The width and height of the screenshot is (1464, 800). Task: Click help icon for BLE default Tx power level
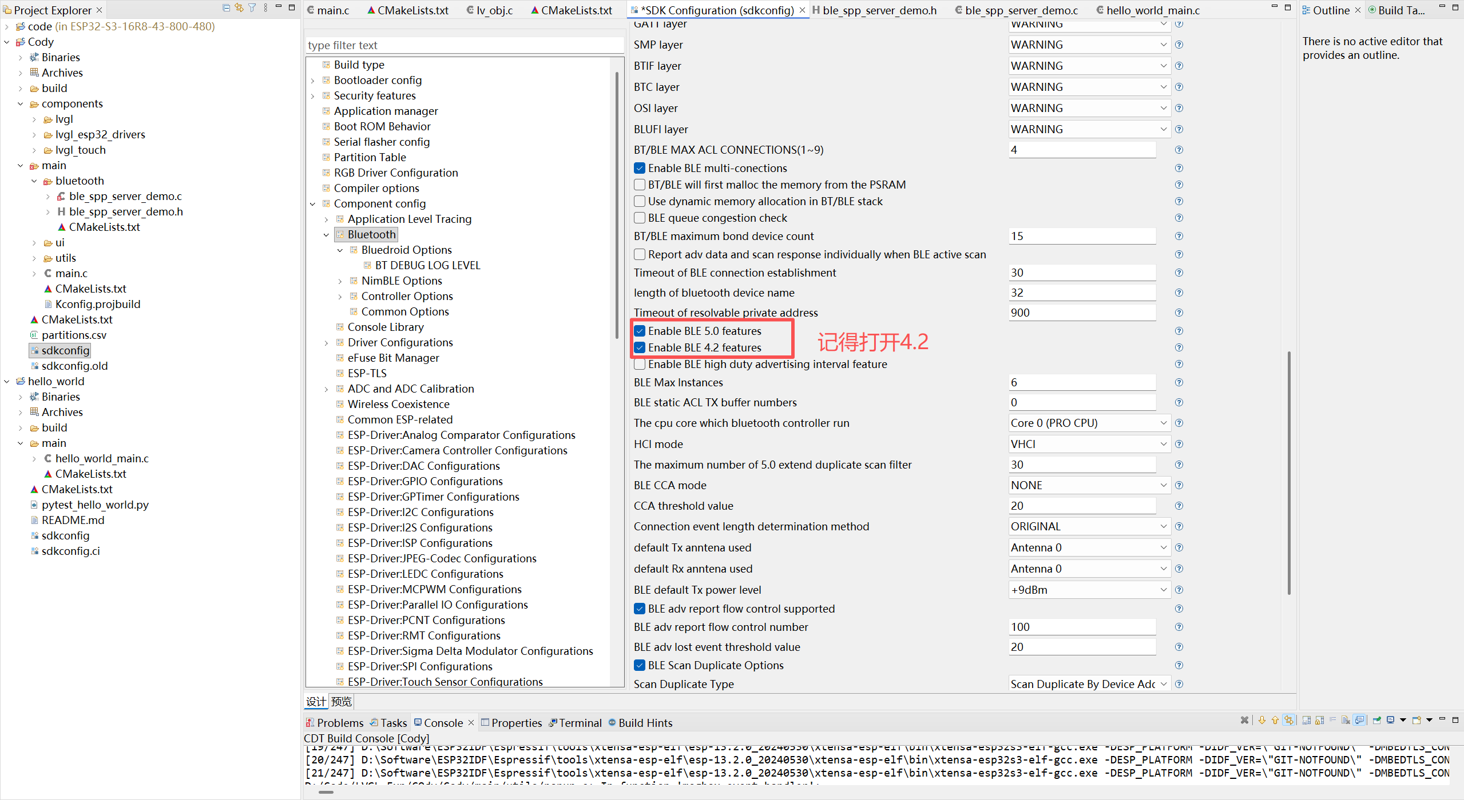[x=1179, y=590]
